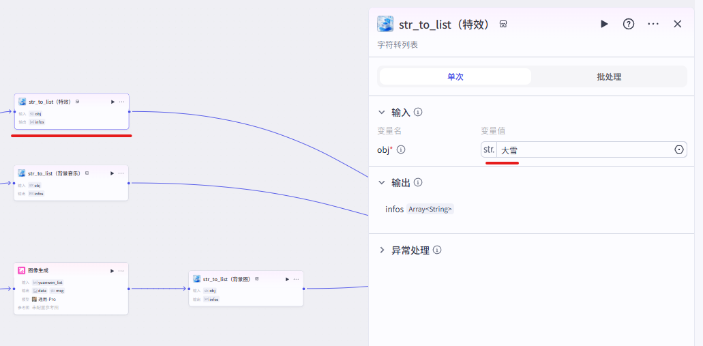Close the str_to_list（特效）side panel
The height and width of the screenshot is (346, 703).
678,24
